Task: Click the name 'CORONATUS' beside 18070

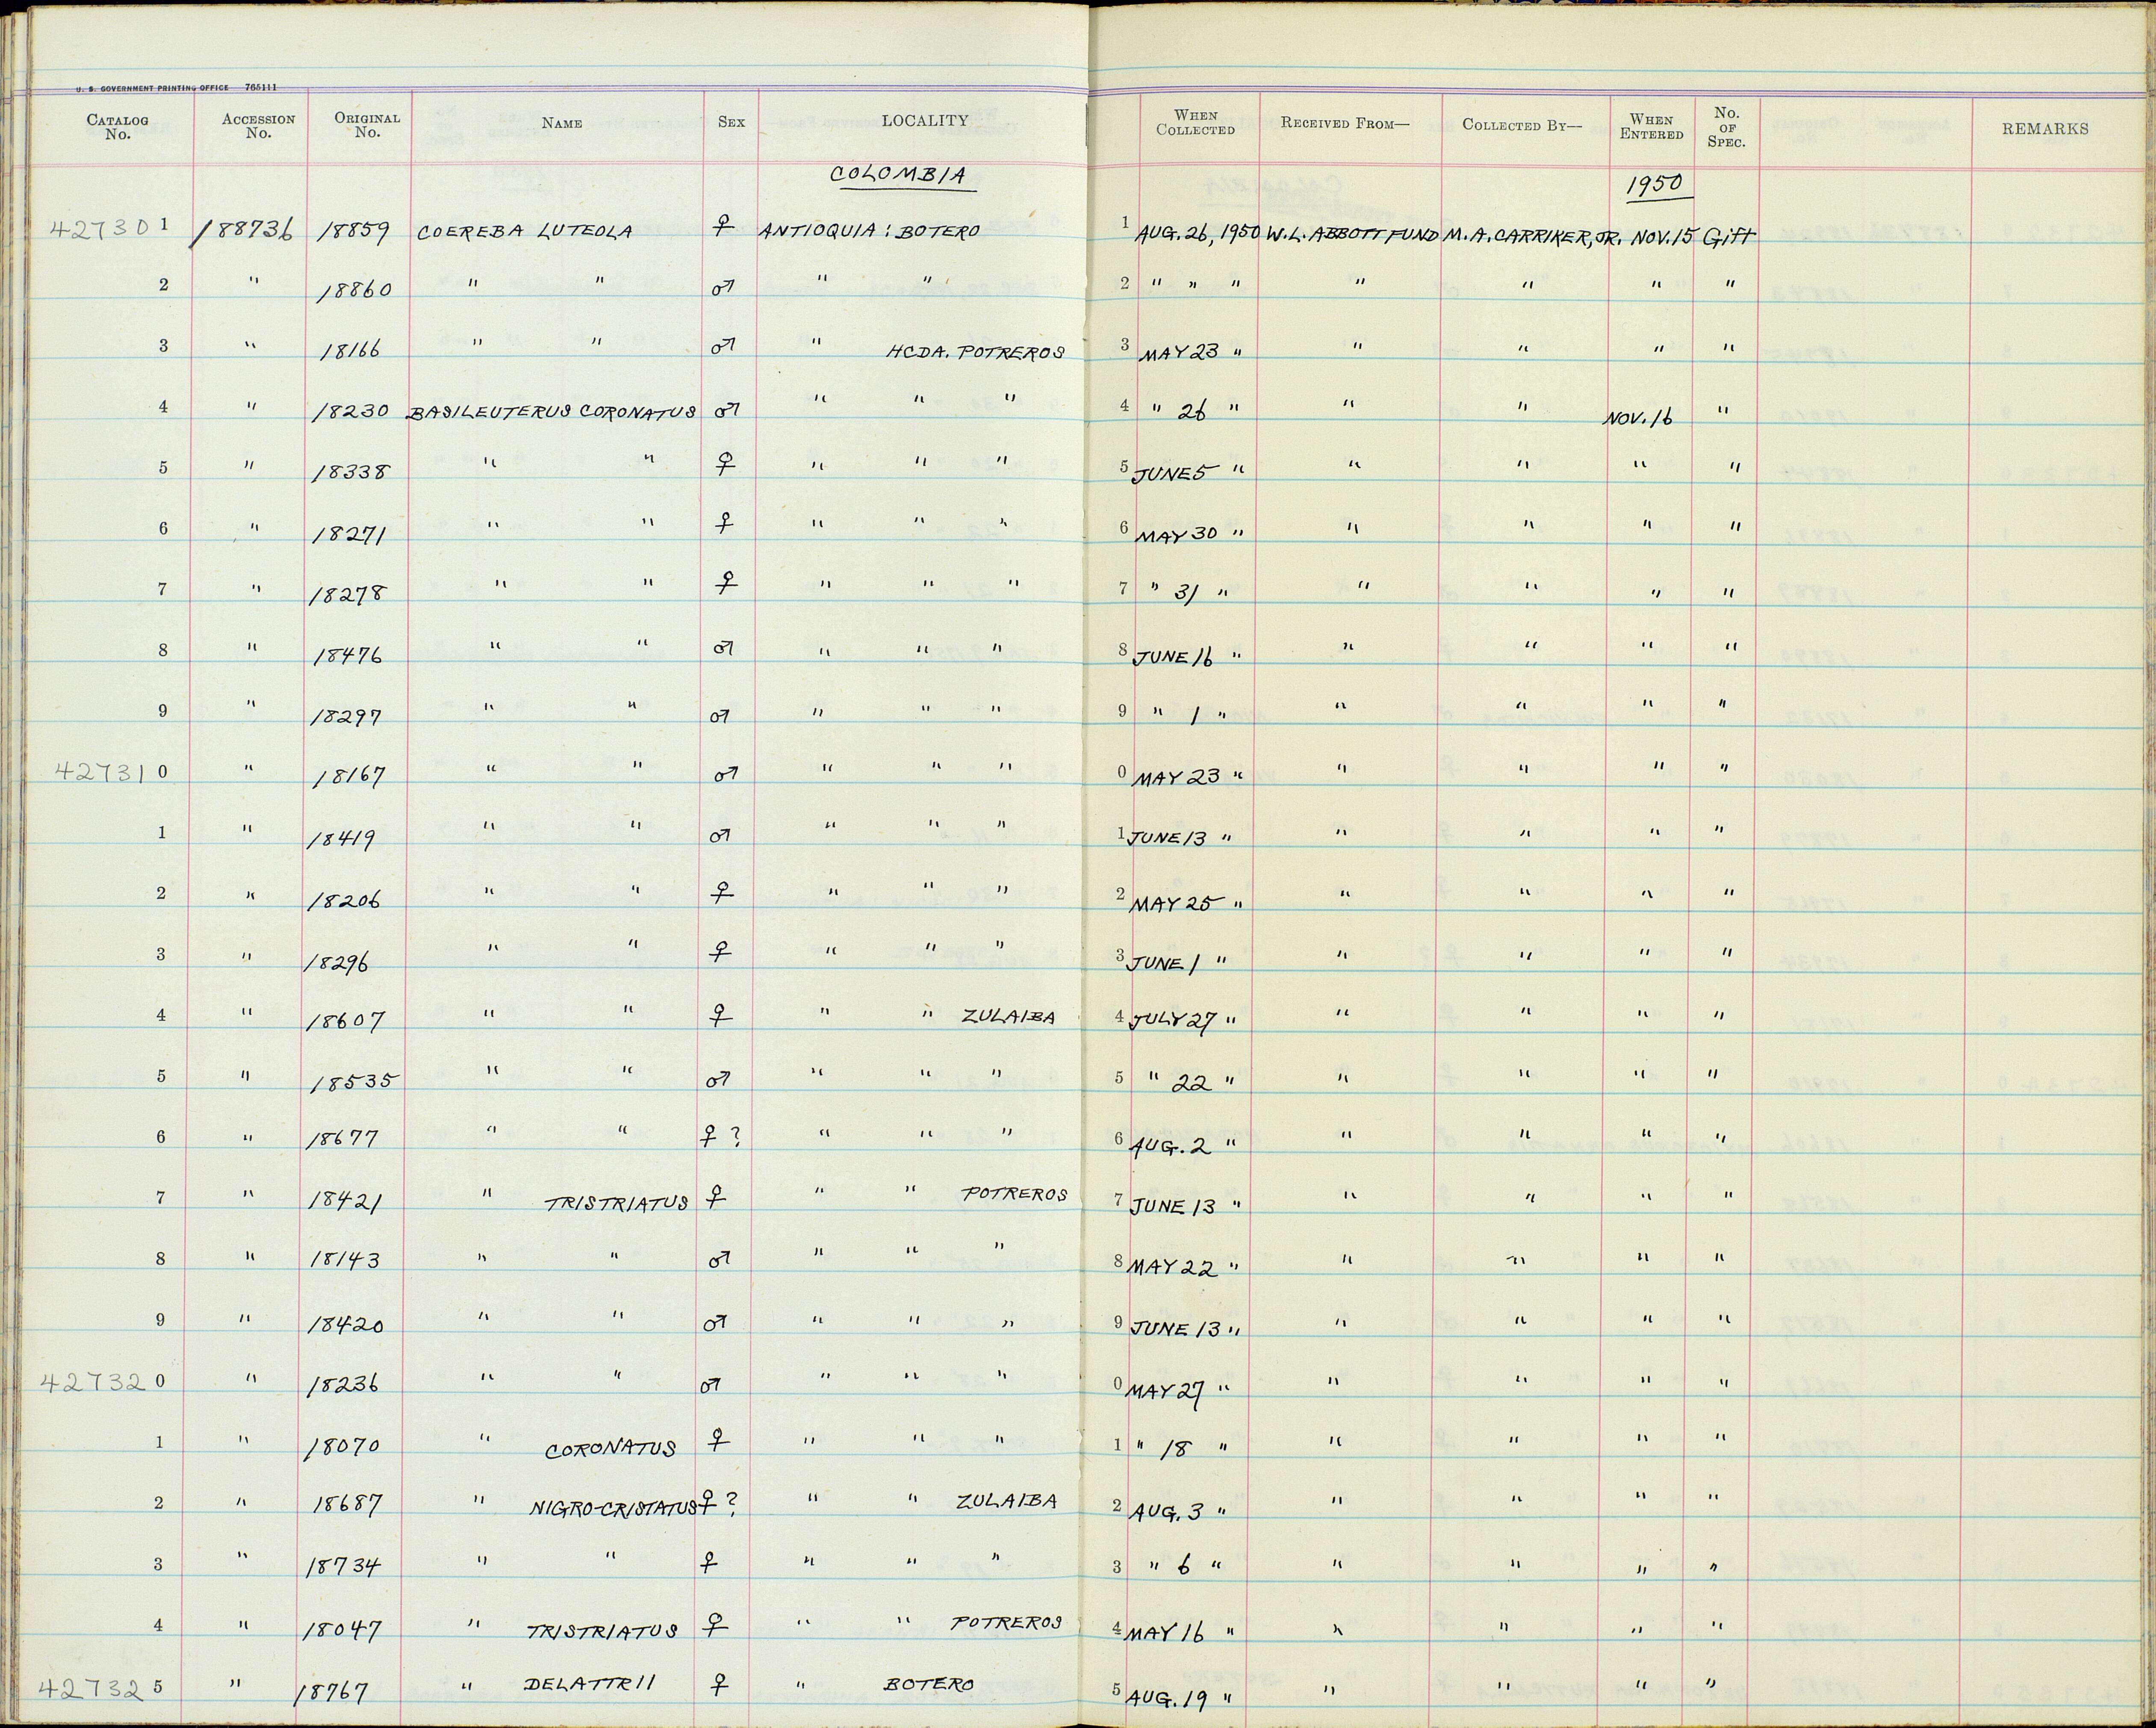Action: coord(610,1449)
